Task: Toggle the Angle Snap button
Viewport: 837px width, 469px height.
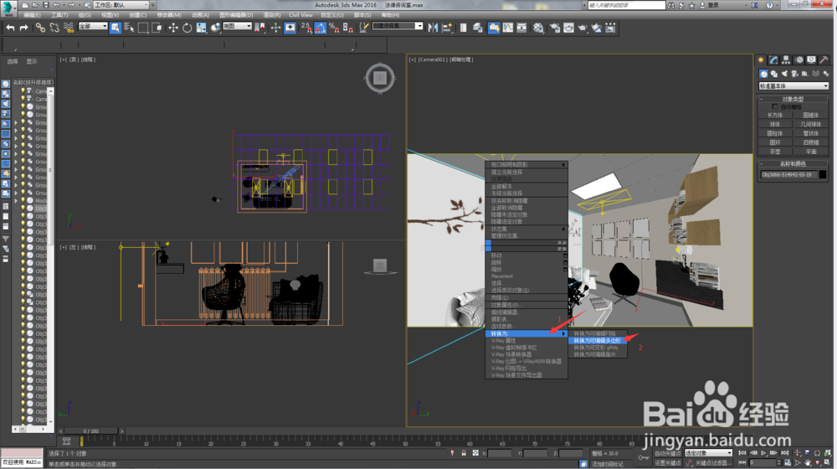Action: (x=320, y=28)
